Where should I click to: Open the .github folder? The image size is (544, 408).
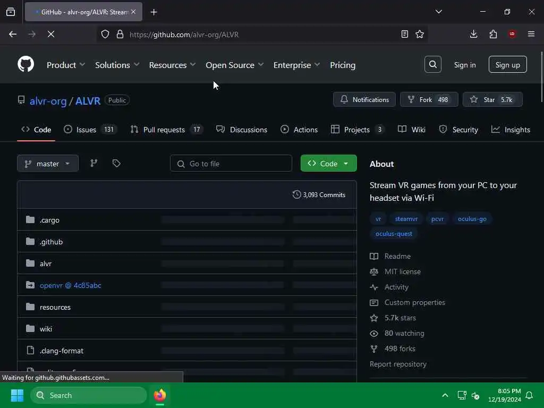(x=51, y=242)
